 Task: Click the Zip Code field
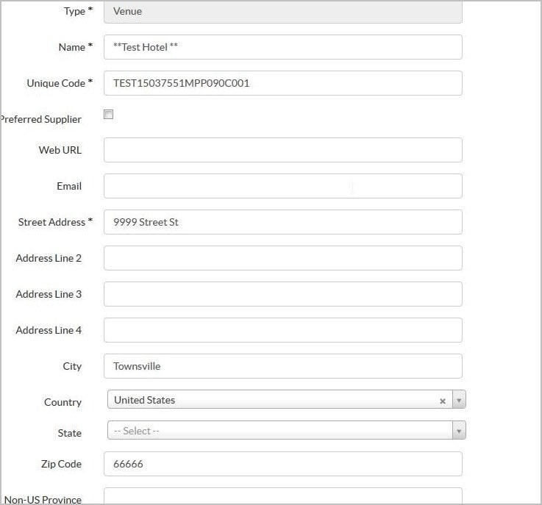(x=282, y=464)
